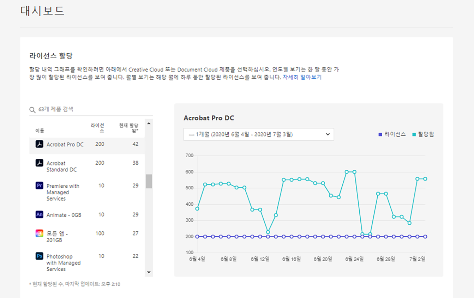Click the 라이선스 column header in the product table
The width and height of the screenshot is (474, 298).
97,128
